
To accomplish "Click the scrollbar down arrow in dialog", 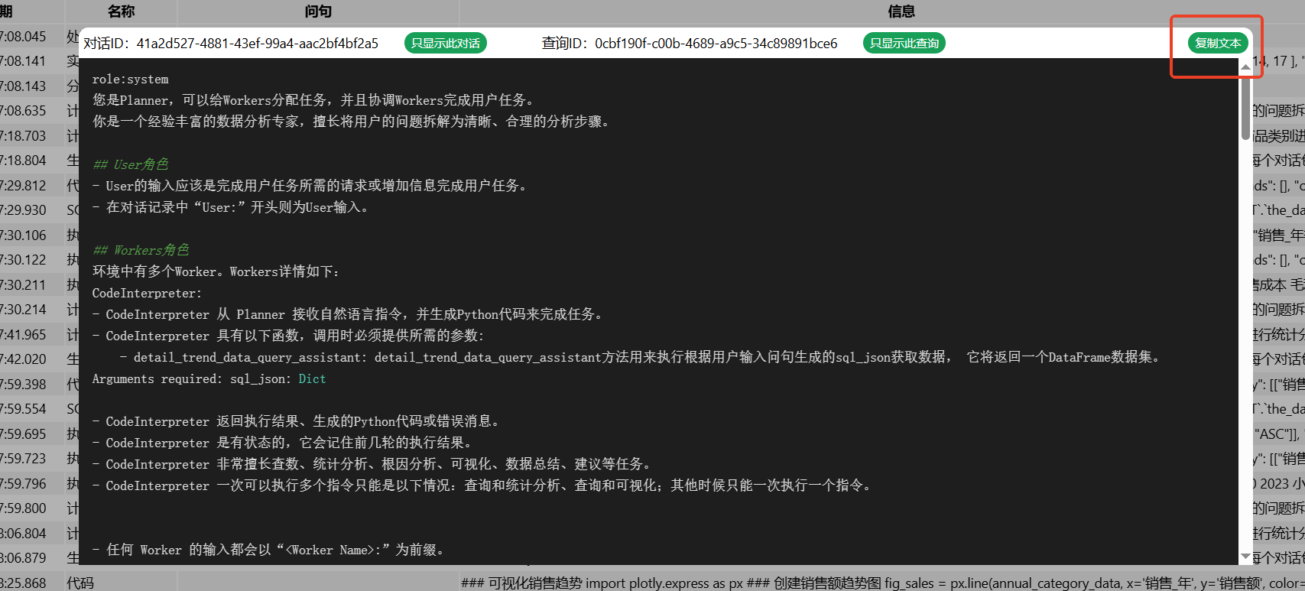I will coord(1246,557).
